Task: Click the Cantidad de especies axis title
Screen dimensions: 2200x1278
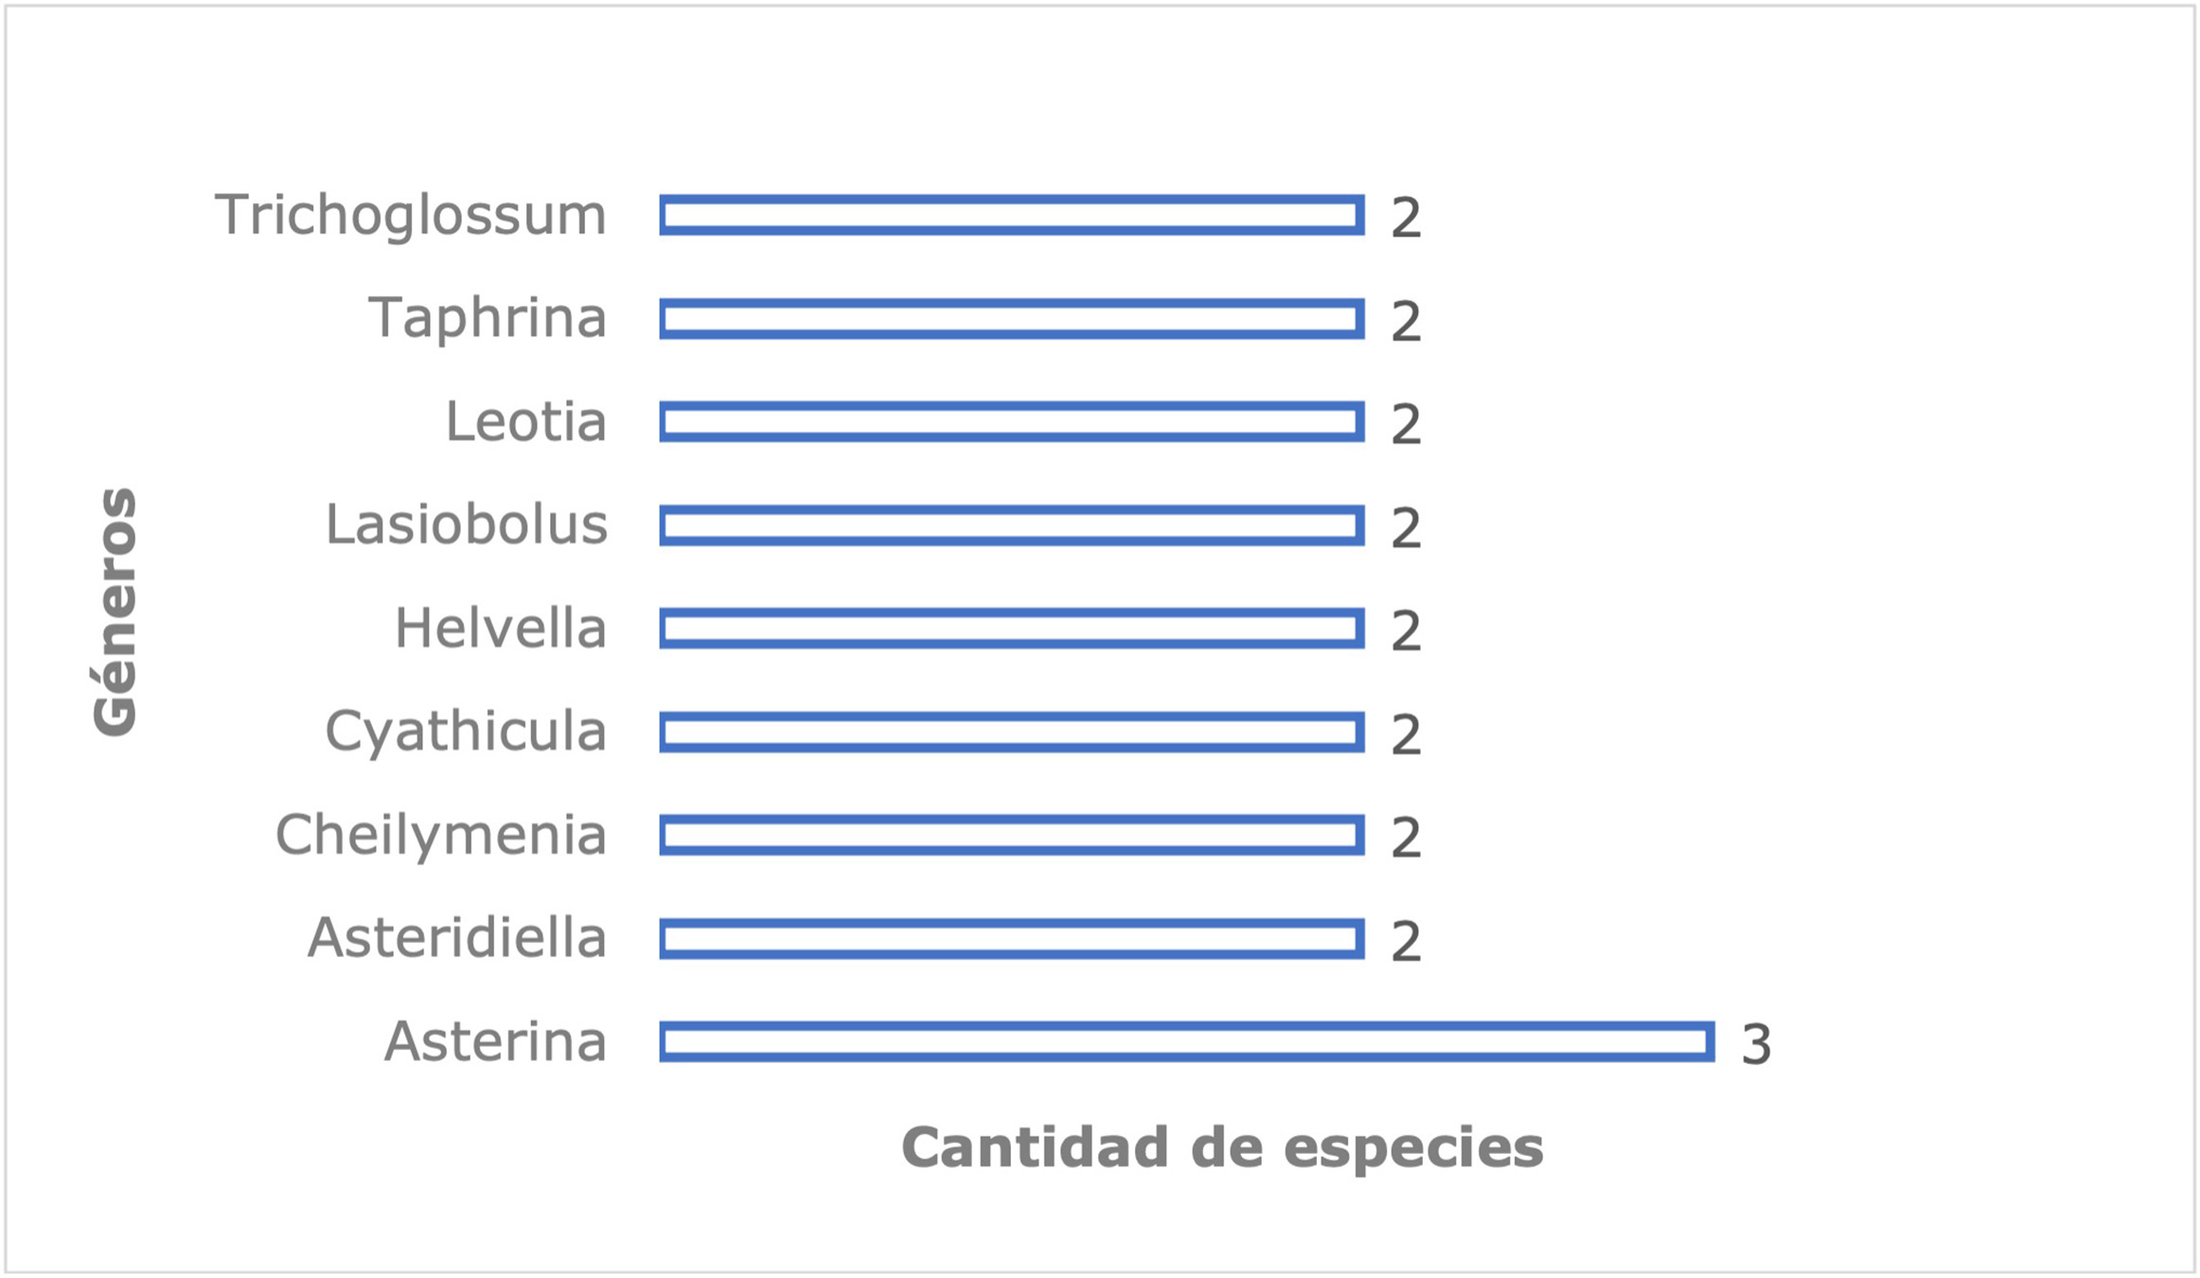Action: pyautogui.click(x=1222, y=1148)
